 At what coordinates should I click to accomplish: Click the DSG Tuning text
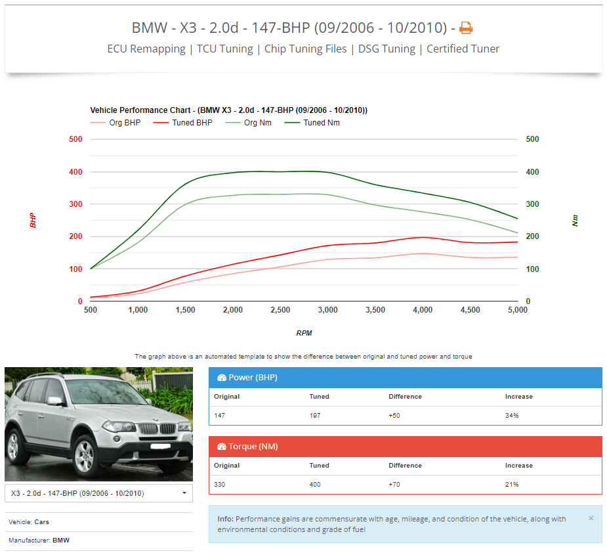[387, 49]
